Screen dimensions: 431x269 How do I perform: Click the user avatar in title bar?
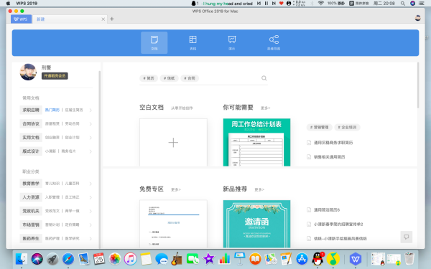tap(418, 18)
